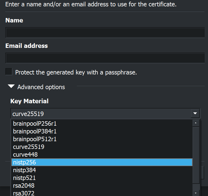
Task: Click the Name input field
Action: [105, 33]
